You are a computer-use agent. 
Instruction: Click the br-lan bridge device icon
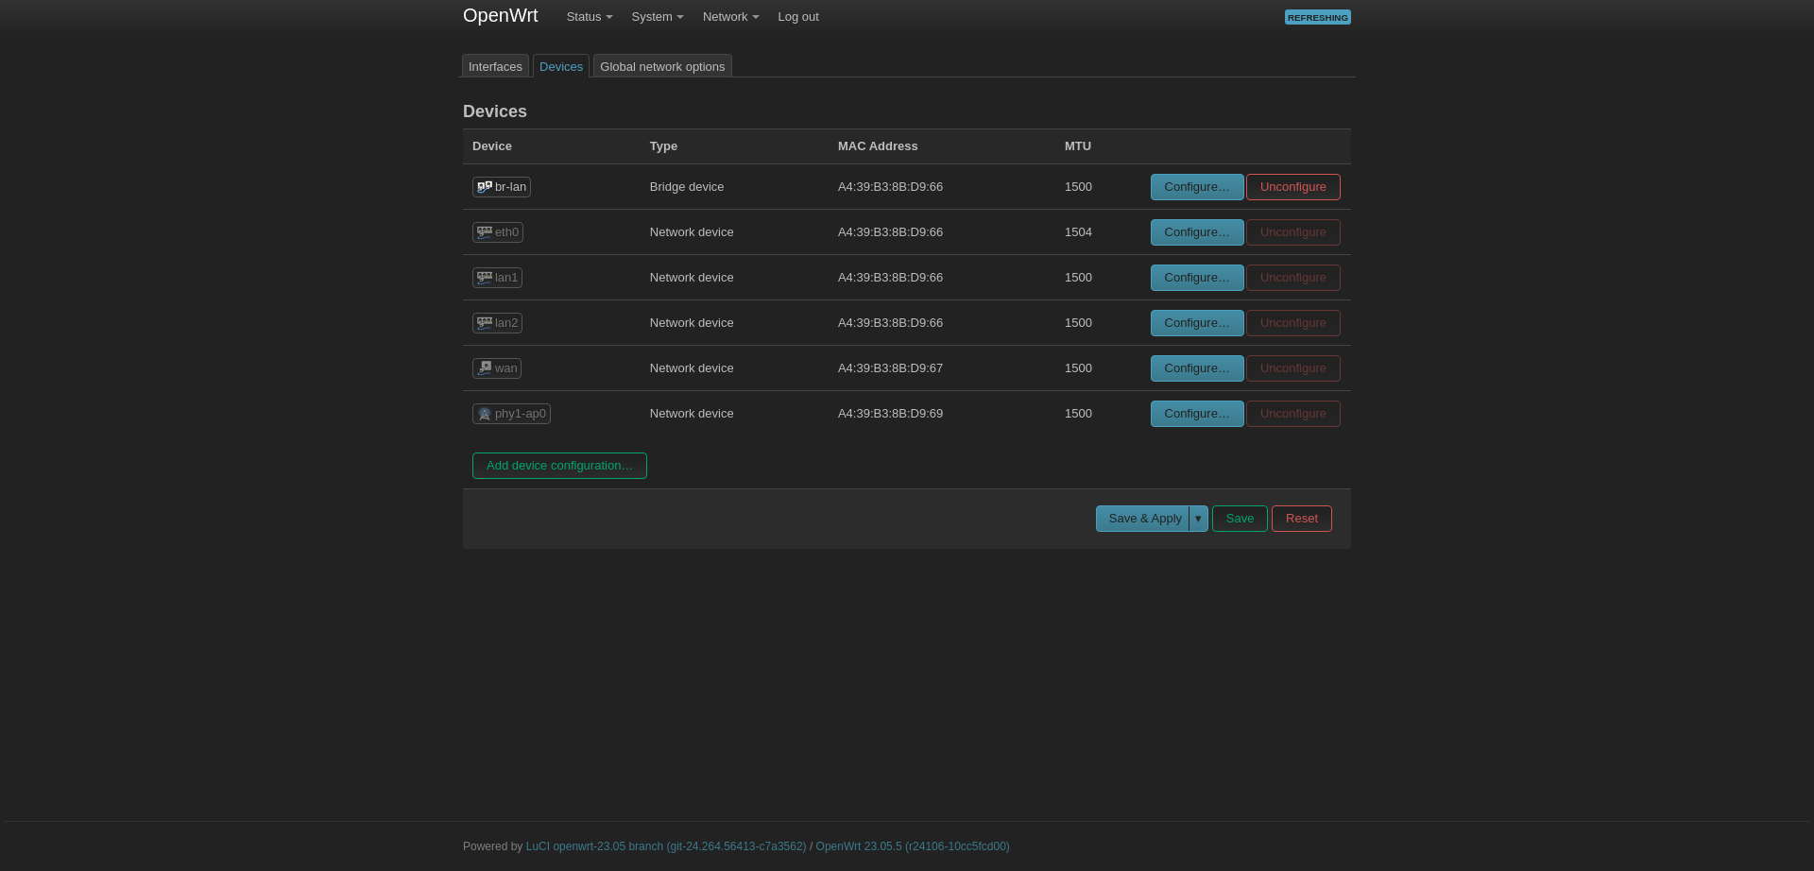point(485,187)
